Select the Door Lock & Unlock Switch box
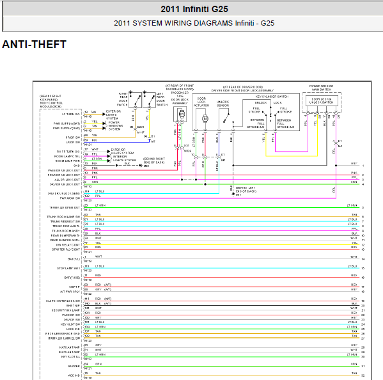 click(322, 100)
